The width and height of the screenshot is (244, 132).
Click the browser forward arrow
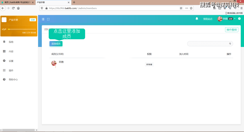(x=8, y=8)
